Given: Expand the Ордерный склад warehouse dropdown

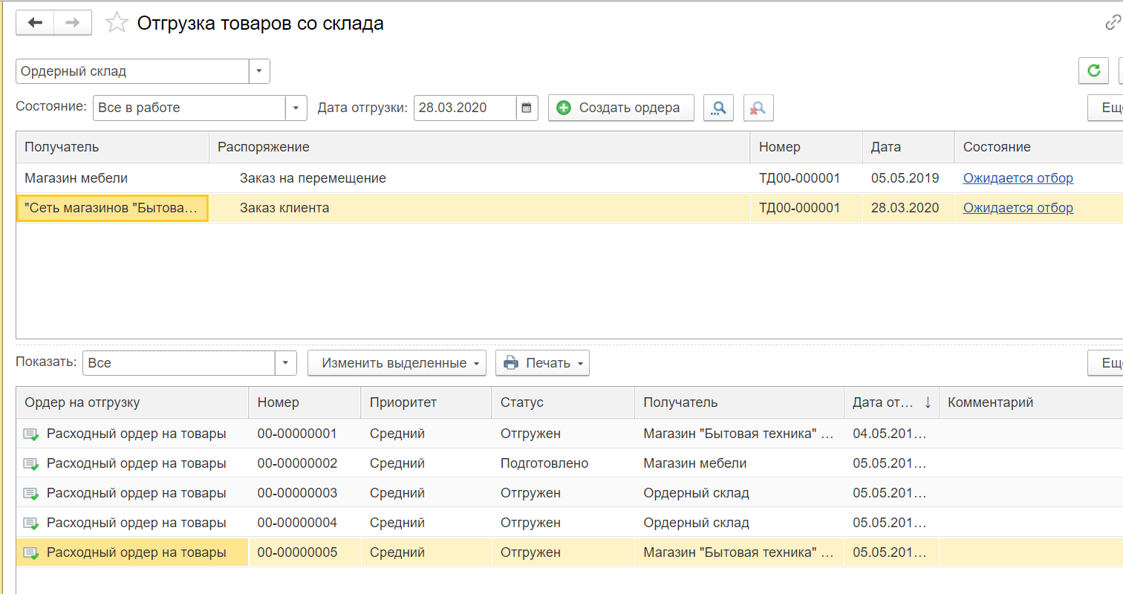Looking at the screenshot, I should [x=259, y=71].
